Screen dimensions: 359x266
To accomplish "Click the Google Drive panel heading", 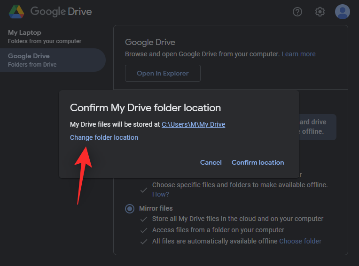I will tap(150, 42).
